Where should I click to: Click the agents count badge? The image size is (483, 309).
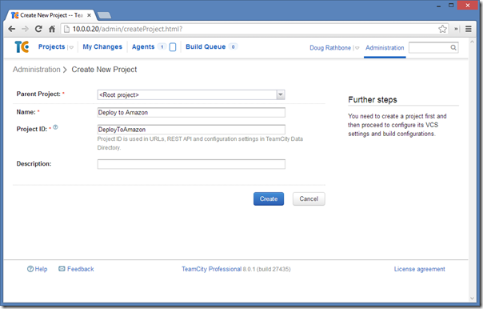tap(162, 47)
